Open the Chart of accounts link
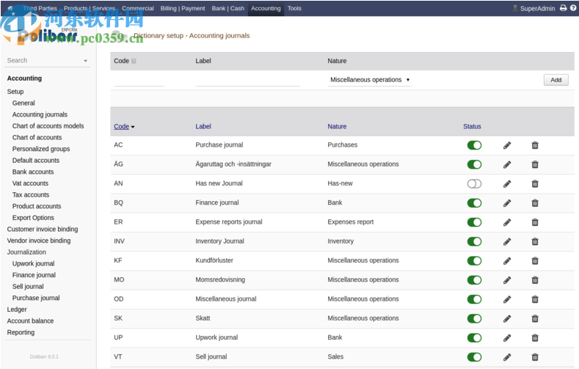This screenshot has width=579, height=369. [x=37, y=138]
